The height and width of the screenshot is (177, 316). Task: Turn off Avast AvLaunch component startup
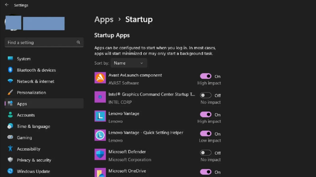(x=205, y=76)
